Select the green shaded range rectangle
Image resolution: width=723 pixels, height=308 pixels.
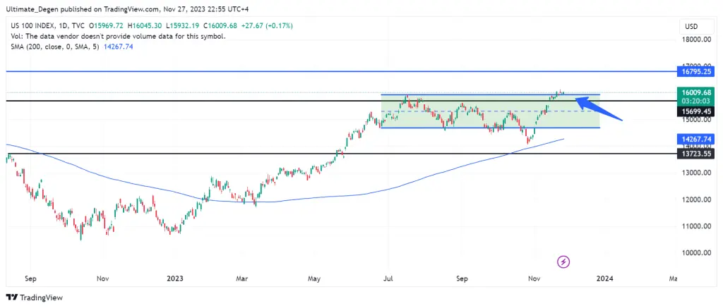pyautogui.click(x=490, y=111)
